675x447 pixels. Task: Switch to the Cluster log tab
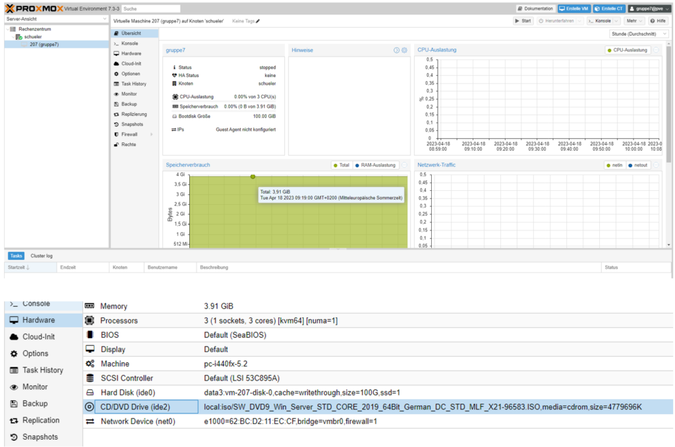(40, 255)
